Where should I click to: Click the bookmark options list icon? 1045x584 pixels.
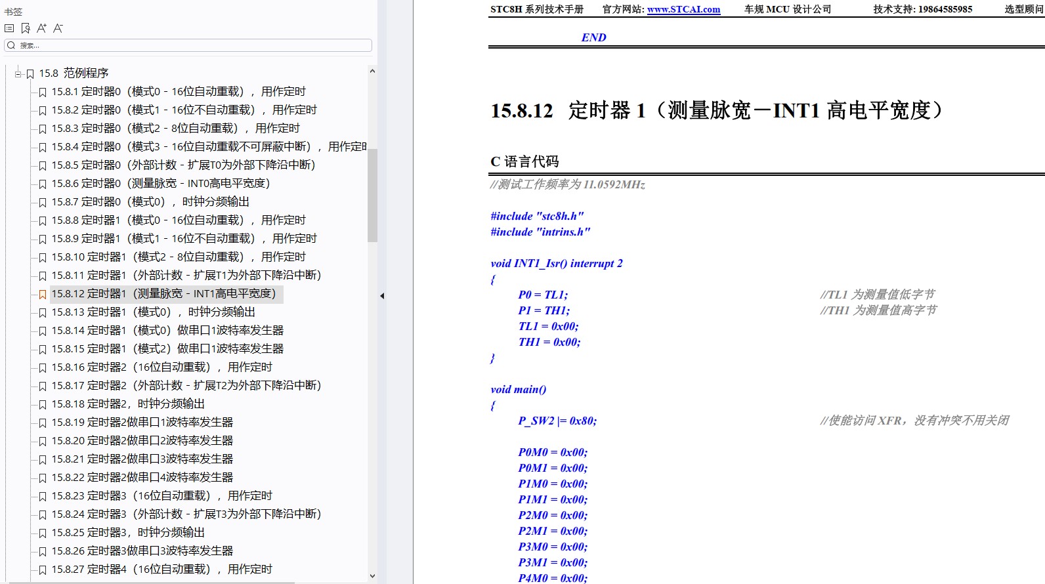tap(9, 28)
